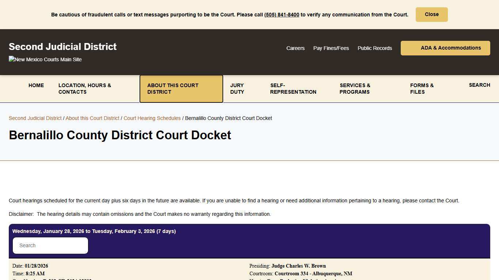The image size is (499, 280).
Task: Open Location, Hours & Contacts
Action: pyautogui.click(x=85, y=89)
